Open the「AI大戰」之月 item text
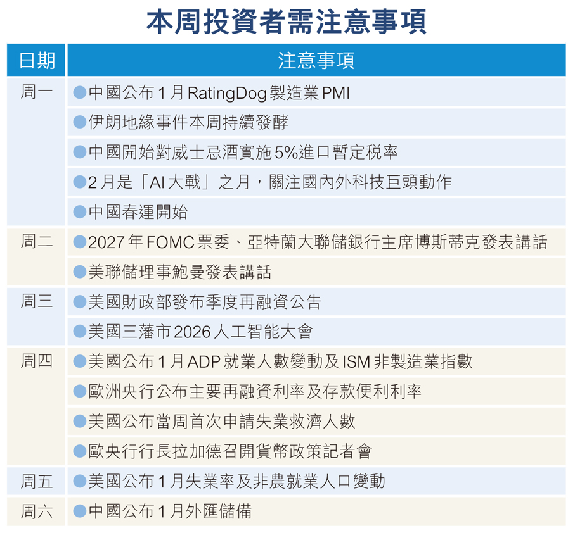 [269, 182]
